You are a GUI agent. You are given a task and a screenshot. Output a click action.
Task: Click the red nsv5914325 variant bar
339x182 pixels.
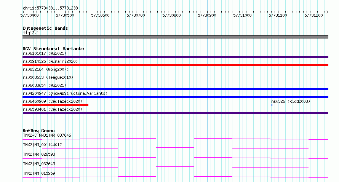point(175,65)
